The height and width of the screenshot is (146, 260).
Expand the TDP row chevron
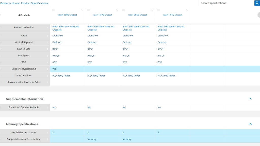(47, 62)
